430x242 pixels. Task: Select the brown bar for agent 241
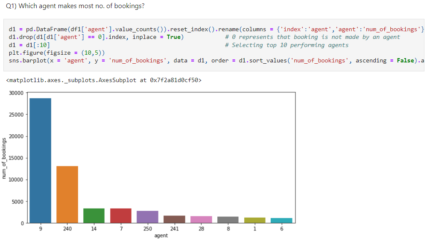[x=174, y=219]
